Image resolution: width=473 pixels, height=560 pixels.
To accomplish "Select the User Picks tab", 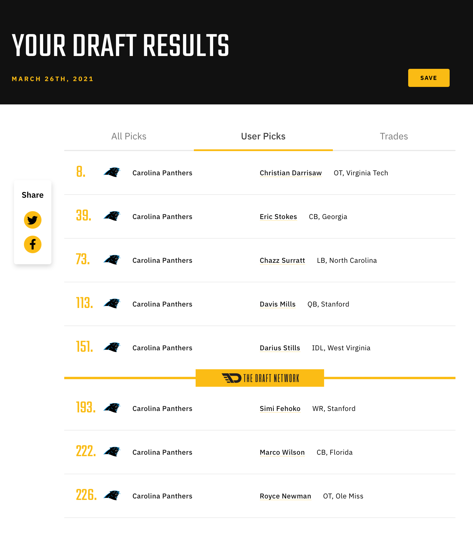I will pos(263,136).
